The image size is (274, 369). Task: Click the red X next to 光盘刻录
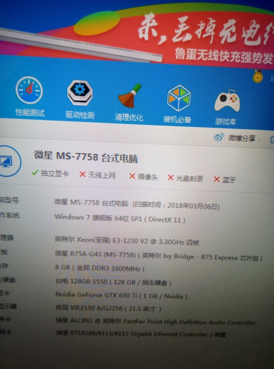(x=171, y=178)
